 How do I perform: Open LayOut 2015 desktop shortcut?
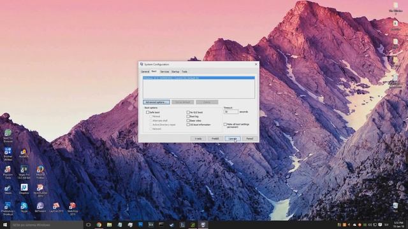pyautogui.click(x=57, y=207)
